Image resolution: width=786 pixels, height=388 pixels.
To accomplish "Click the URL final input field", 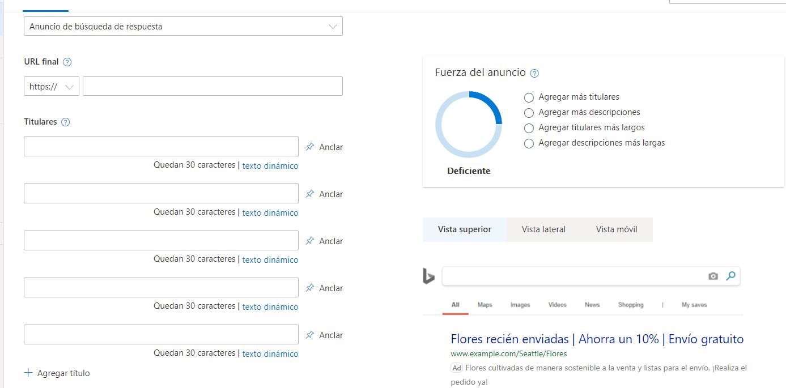I will tap(213, 86).
